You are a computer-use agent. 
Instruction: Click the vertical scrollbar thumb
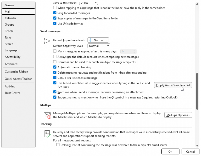click(x=197, y=91)
